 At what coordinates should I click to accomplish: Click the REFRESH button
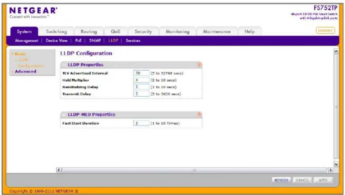point(281,180)
